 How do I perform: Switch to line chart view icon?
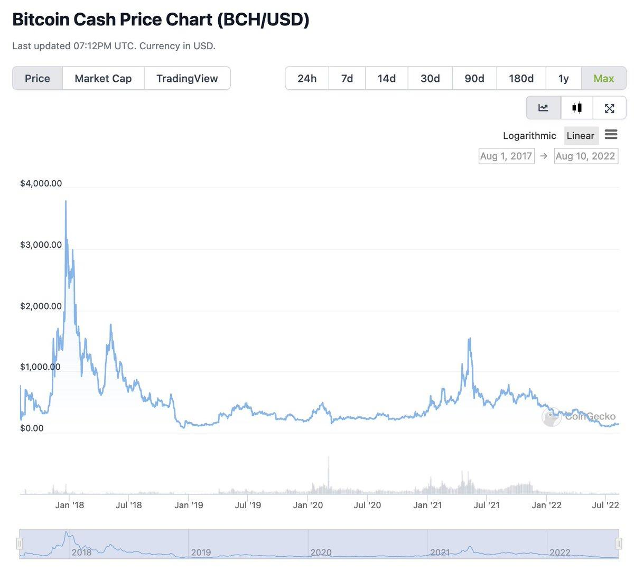click(543, 108)
